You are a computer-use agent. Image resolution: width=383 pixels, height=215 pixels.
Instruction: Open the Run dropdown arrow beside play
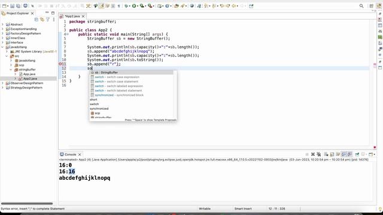coord(138,6)
